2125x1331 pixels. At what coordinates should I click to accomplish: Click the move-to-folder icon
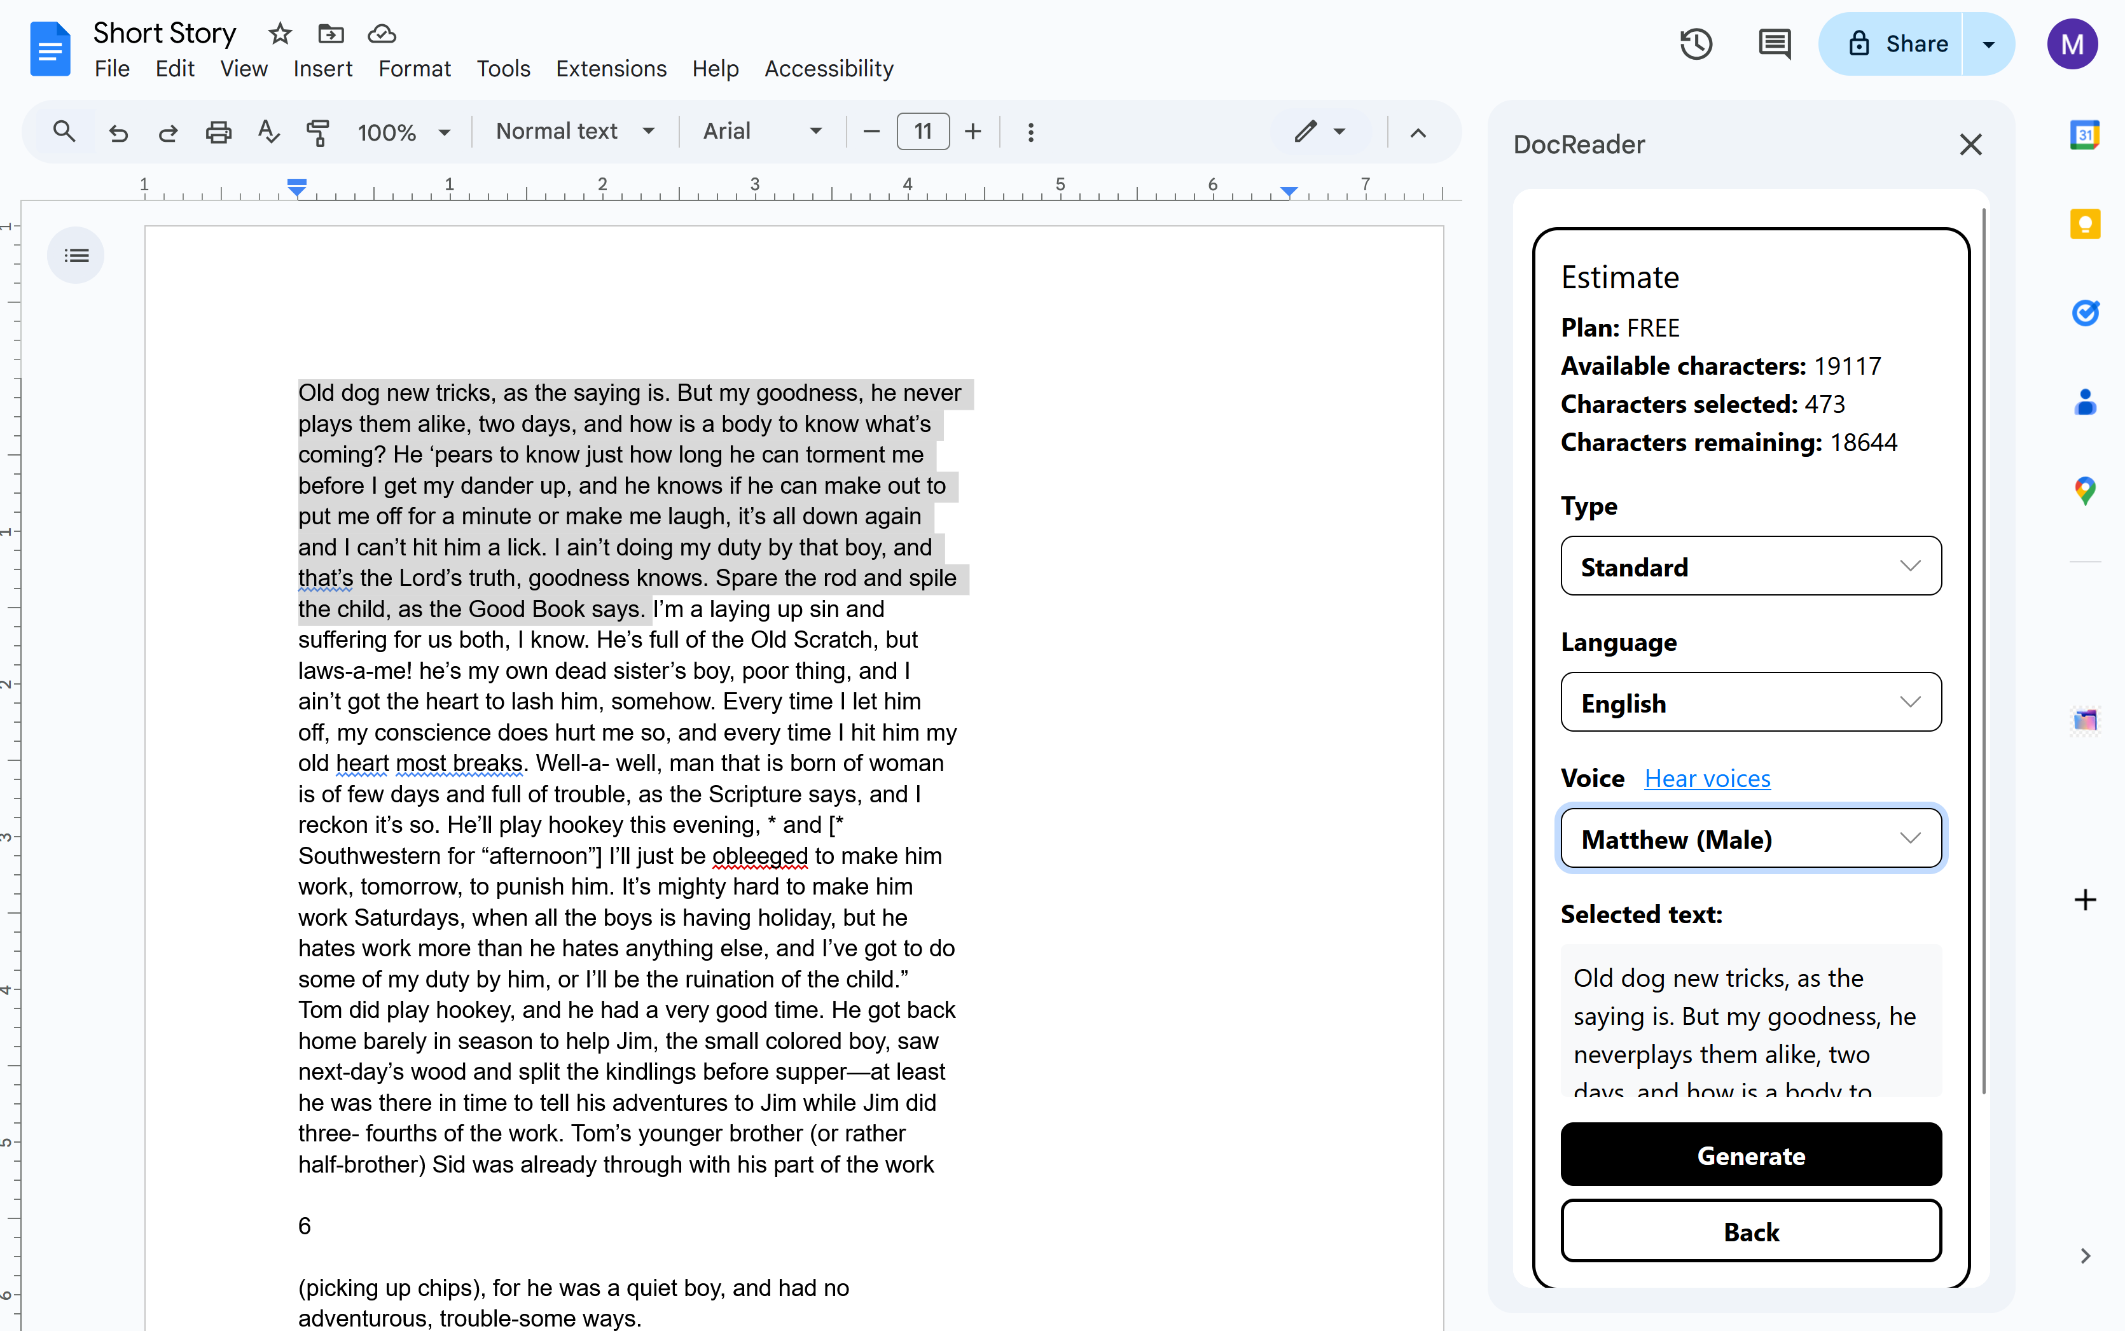click(x=331, y=34)
